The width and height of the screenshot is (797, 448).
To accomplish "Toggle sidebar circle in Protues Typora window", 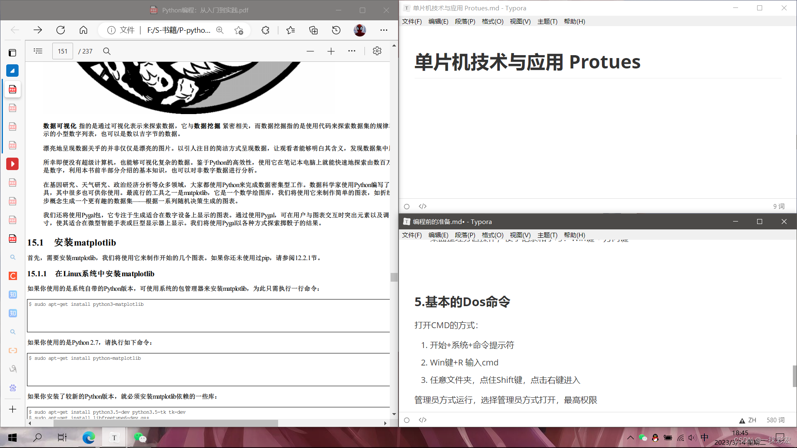I will tap(407, 207).
